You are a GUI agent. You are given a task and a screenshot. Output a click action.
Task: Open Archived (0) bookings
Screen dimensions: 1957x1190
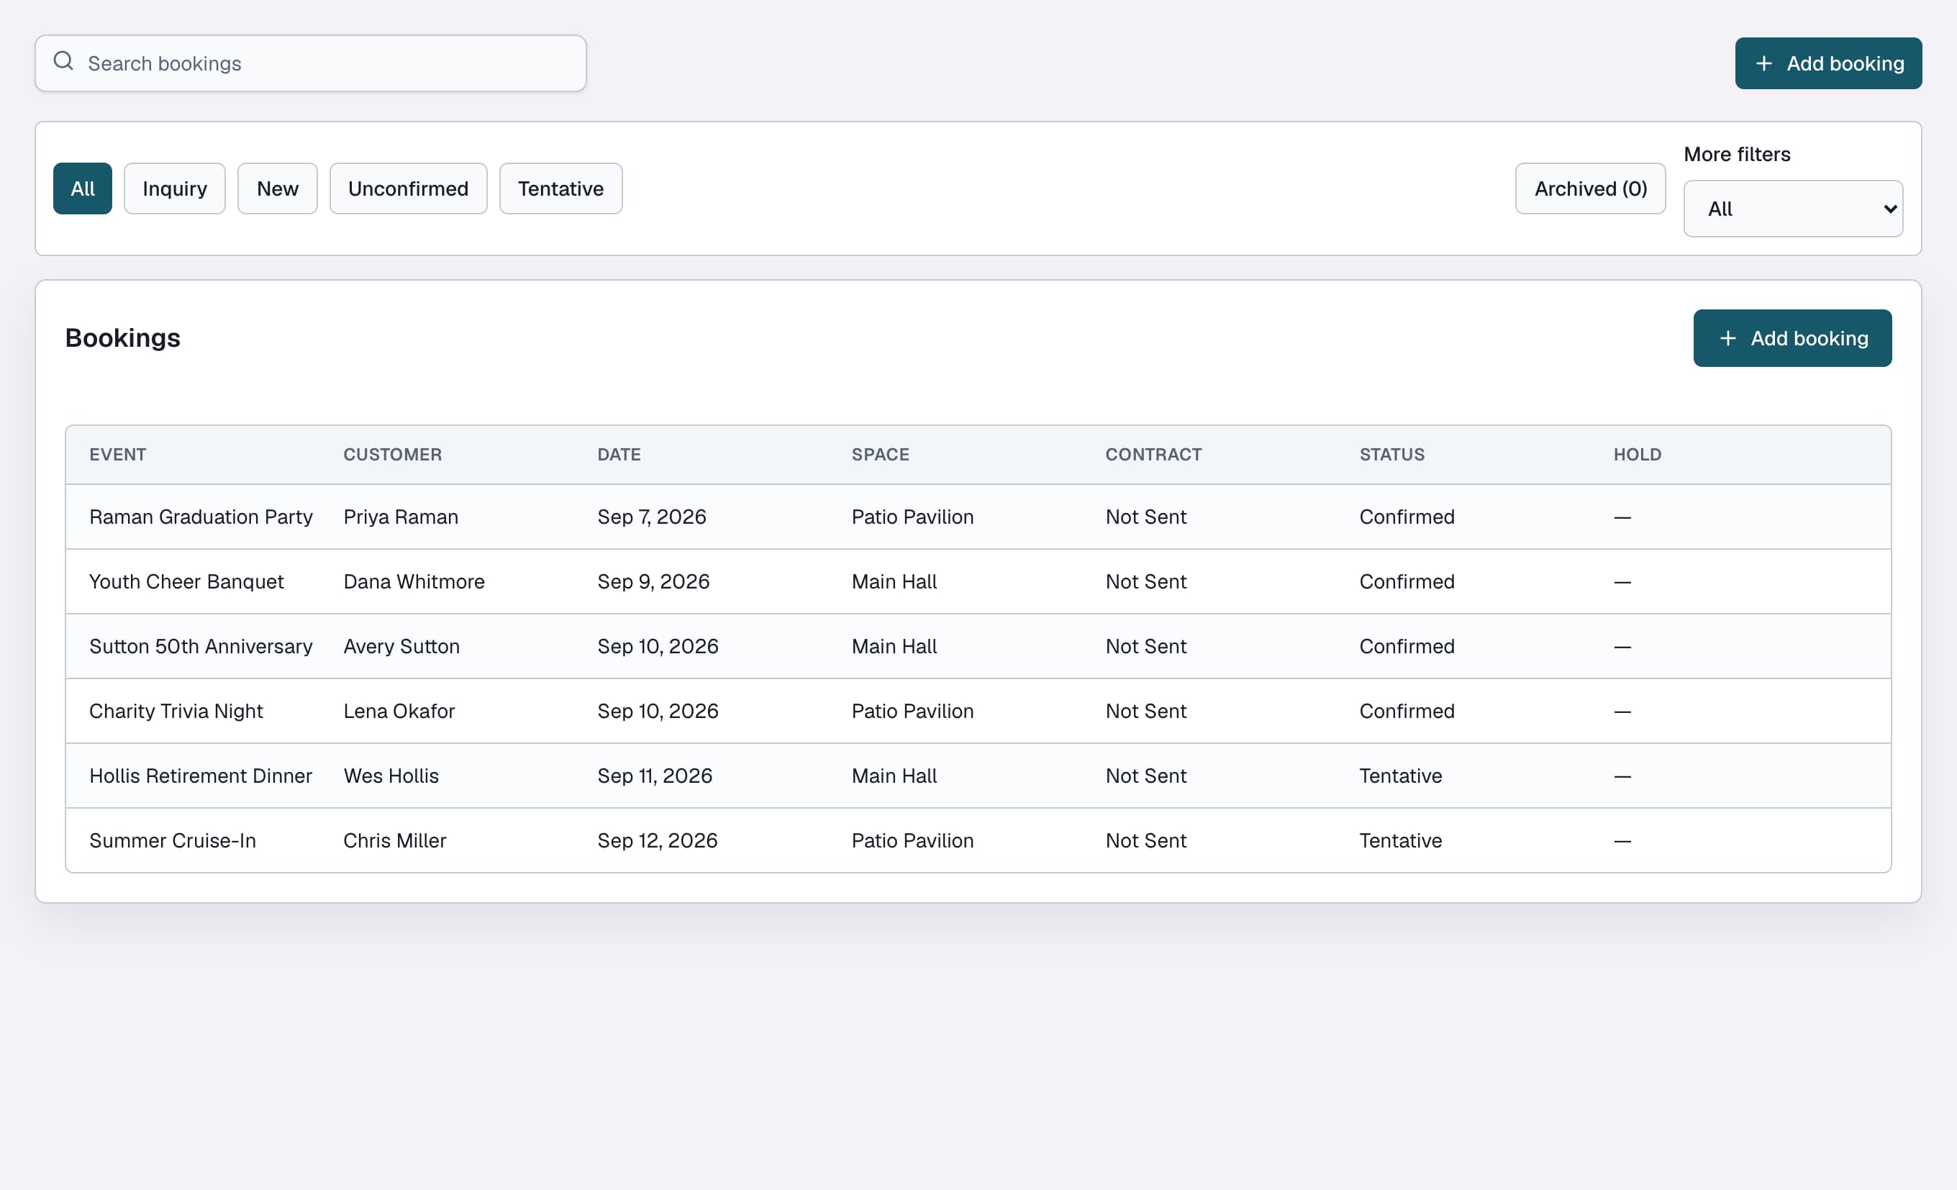tap(1590, 189)
